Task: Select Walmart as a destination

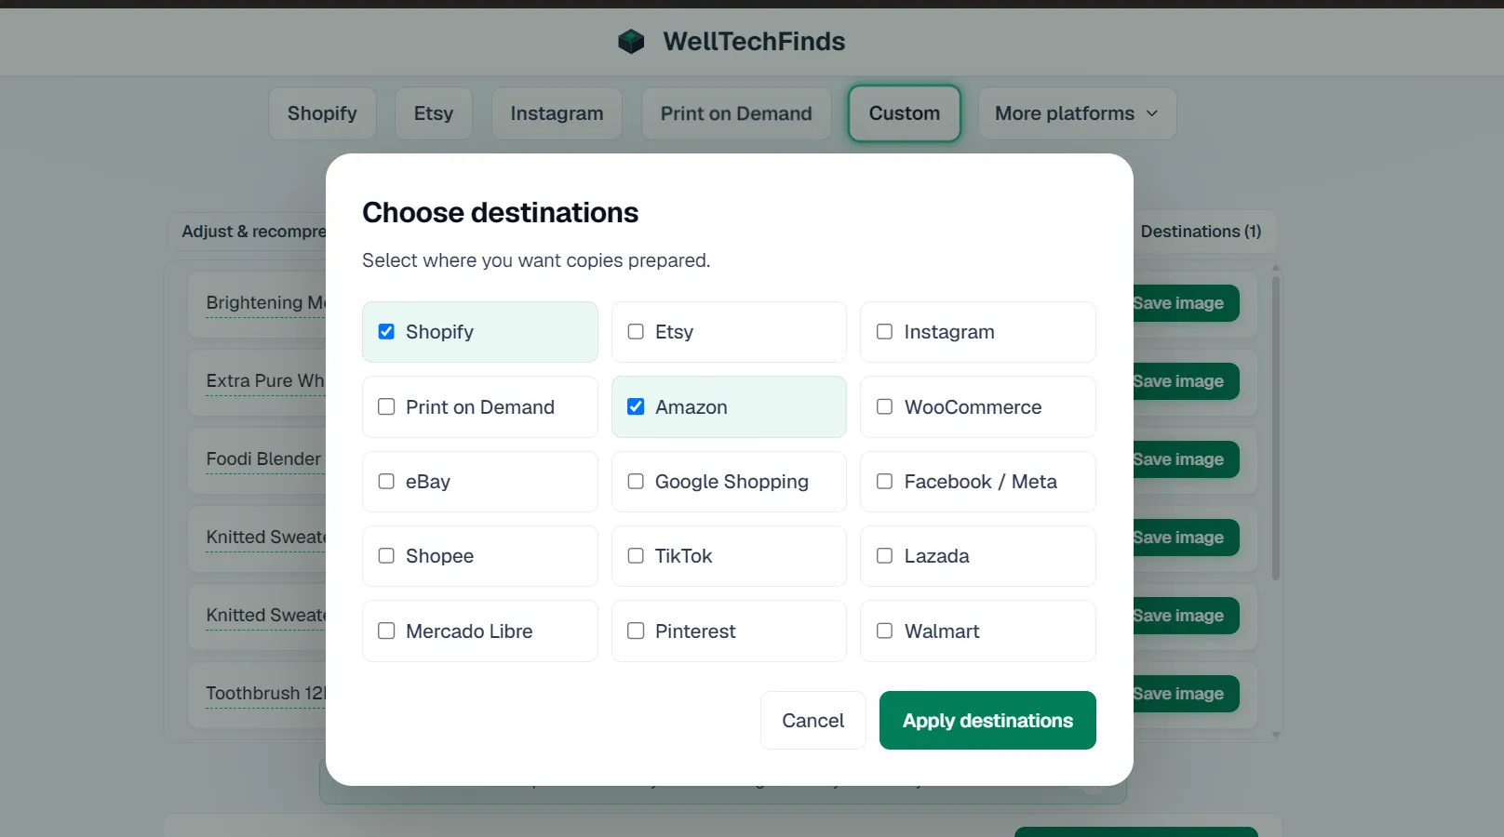Action: click(x=884, y=631)
